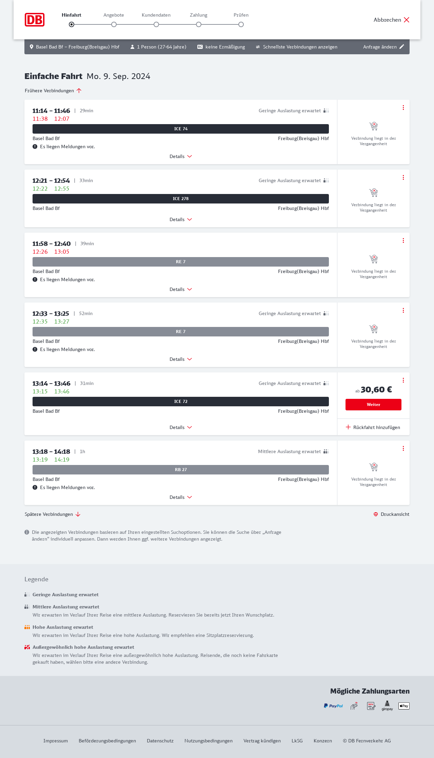Click the Prüfen step label
Image resolution: width=434 pixels, height=758 pixels.
coord(241,15)
